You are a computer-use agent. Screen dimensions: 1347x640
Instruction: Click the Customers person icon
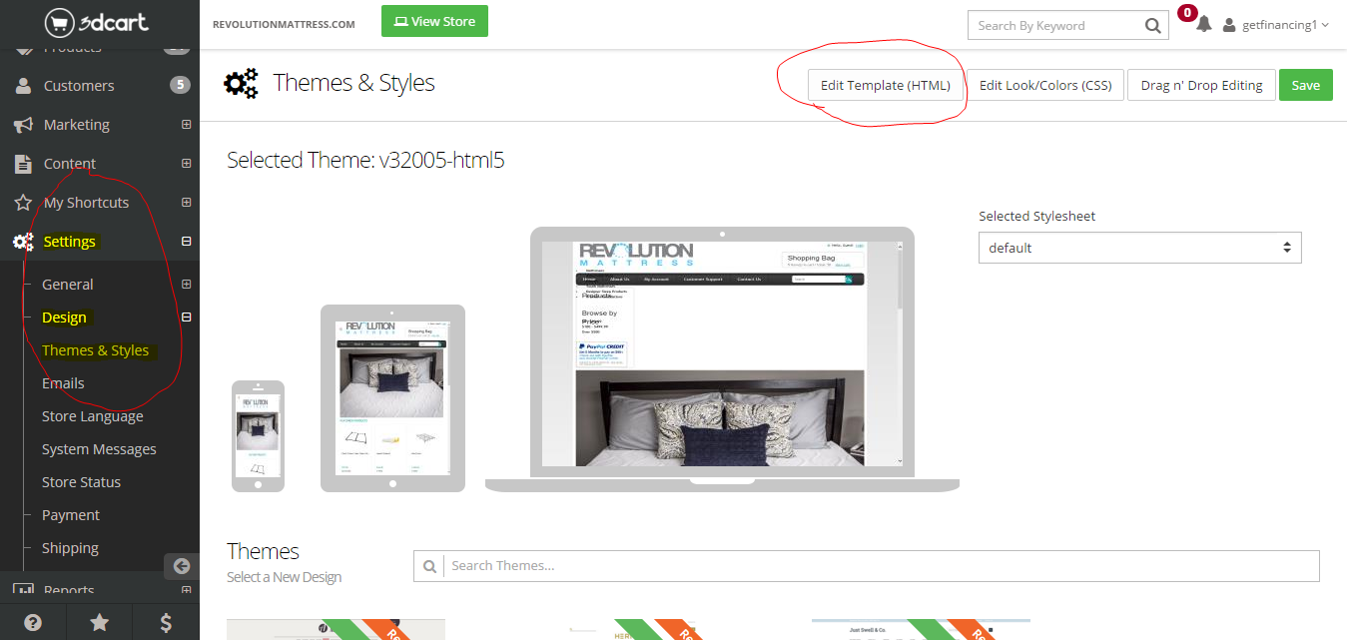[x=23, y=86]
